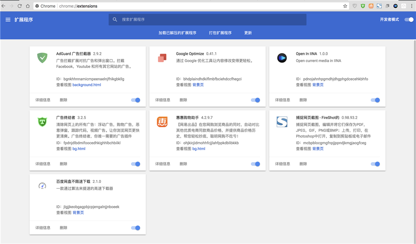Toggle 开发者模式 developer mode switch
The width and height of the screenshot is (416, 244).
tap(409, 20)
